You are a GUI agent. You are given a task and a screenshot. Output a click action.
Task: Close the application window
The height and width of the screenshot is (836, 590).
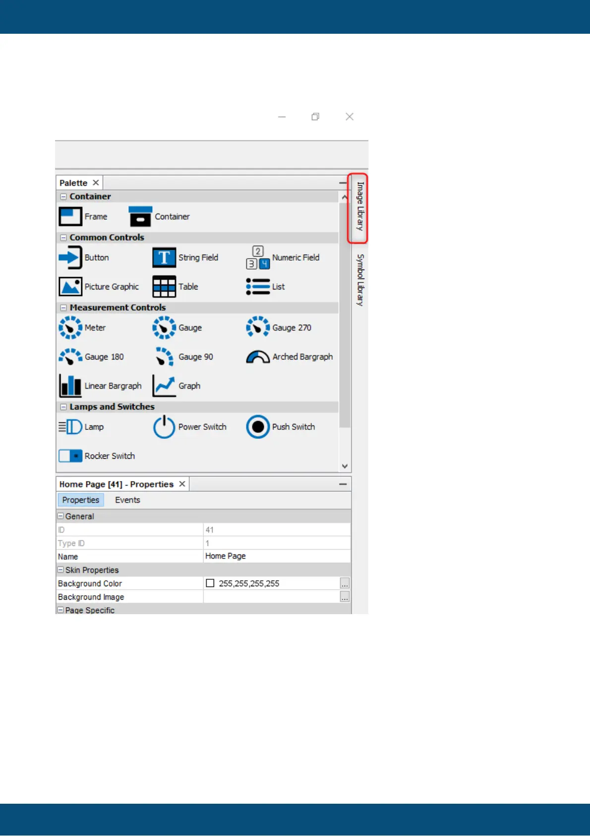click(350, 117)
